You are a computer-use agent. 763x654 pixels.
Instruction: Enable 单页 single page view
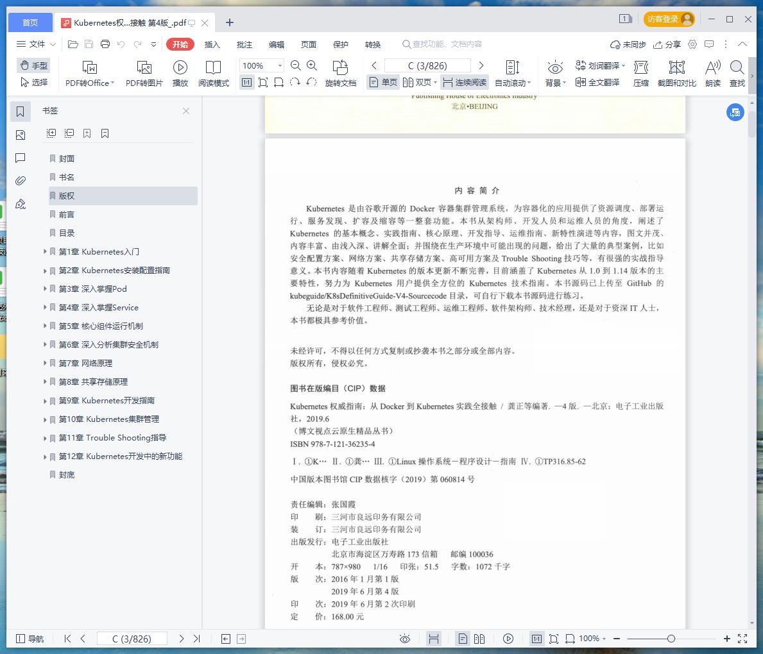pos(384,83)
